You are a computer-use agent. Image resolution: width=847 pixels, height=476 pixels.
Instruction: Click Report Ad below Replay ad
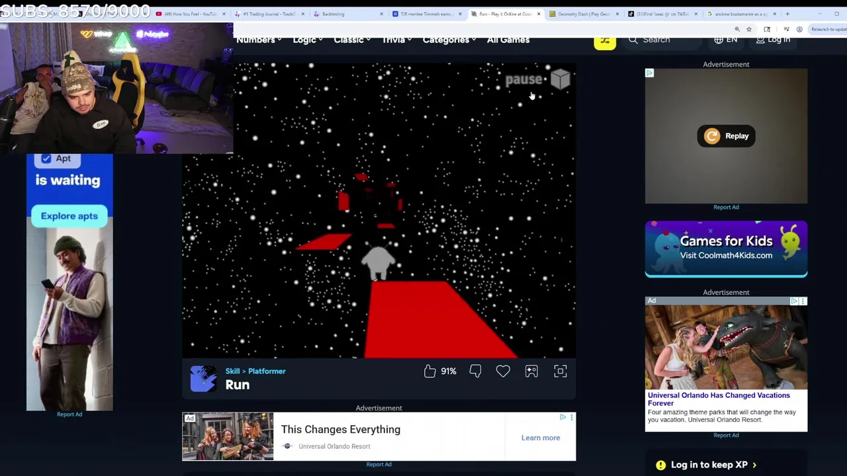[726, 207]
